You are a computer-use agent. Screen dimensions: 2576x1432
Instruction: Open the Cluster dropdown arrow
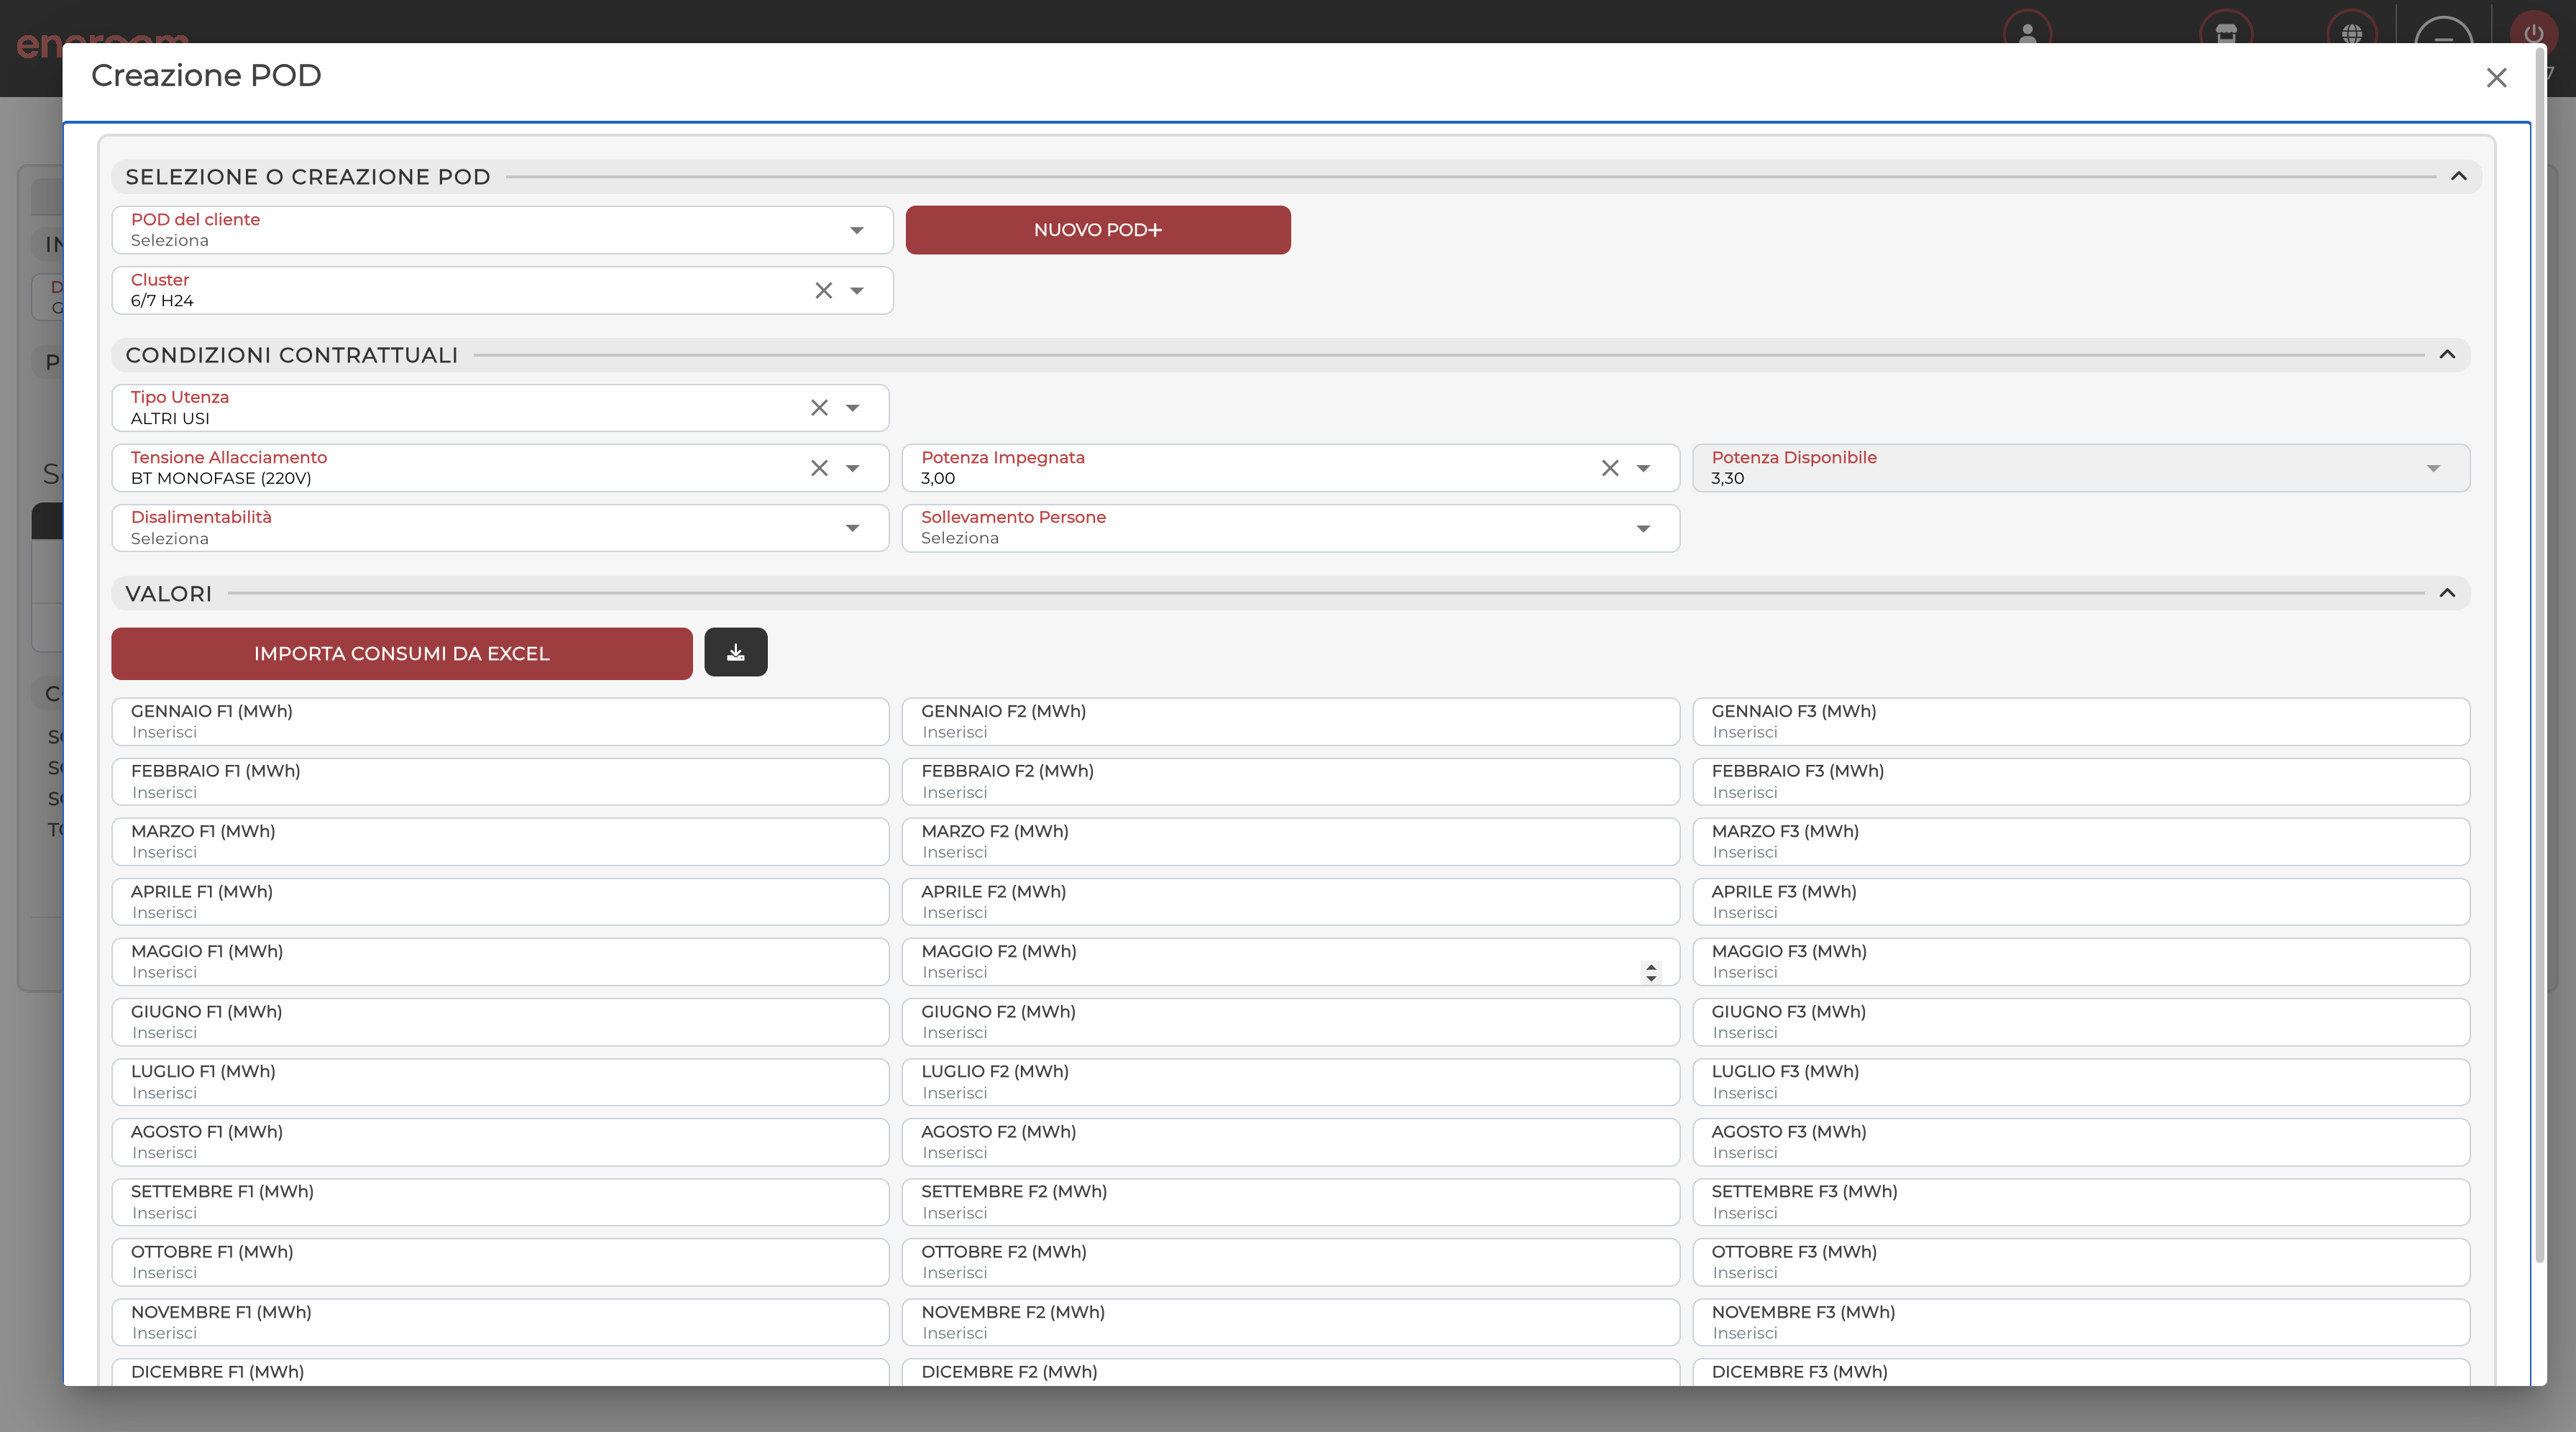[856, 290]
